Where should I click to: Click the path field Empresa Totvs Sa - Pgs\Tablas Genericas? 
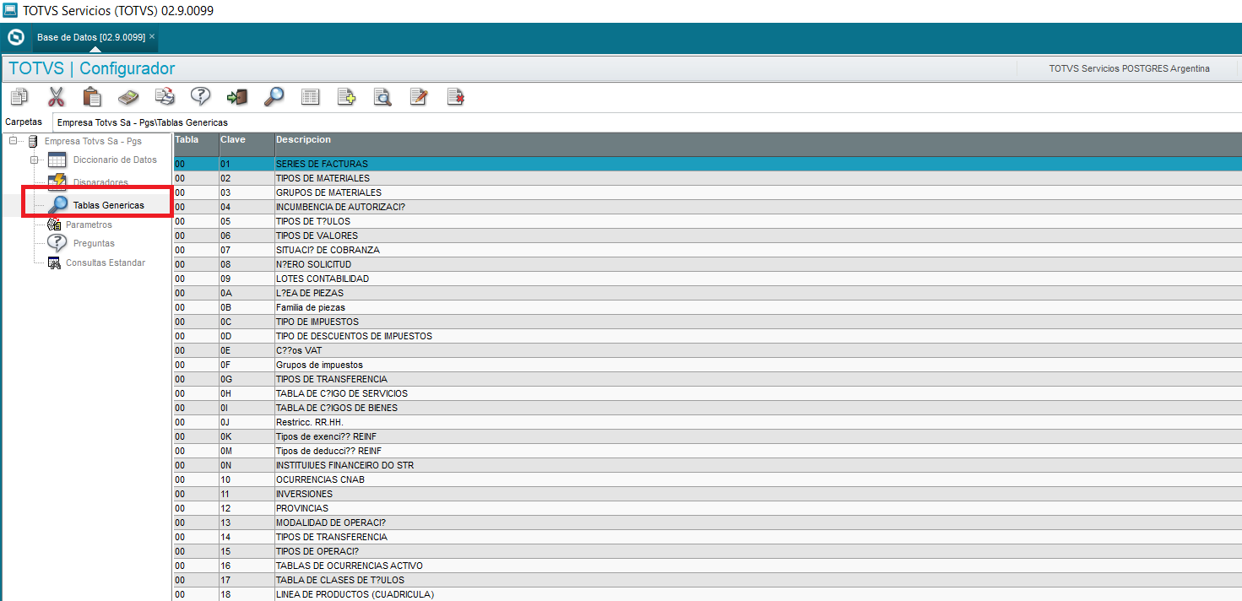(x=647, y=122)
